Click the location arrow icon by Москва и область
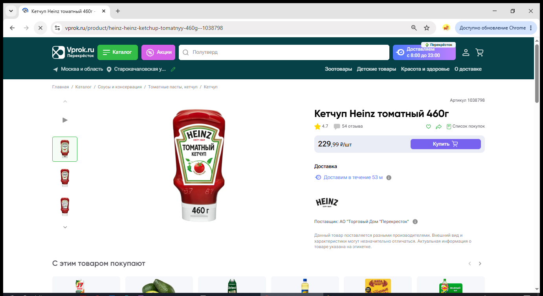The width and height of the screenshot is (543, 296). click(55, 69)
